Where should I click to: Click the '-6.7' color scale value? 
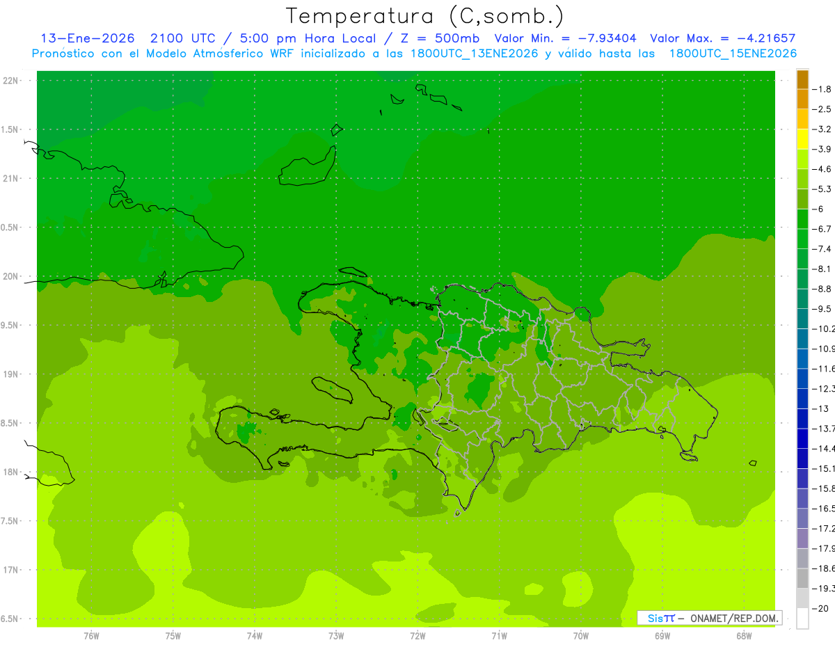pos(823,229)
